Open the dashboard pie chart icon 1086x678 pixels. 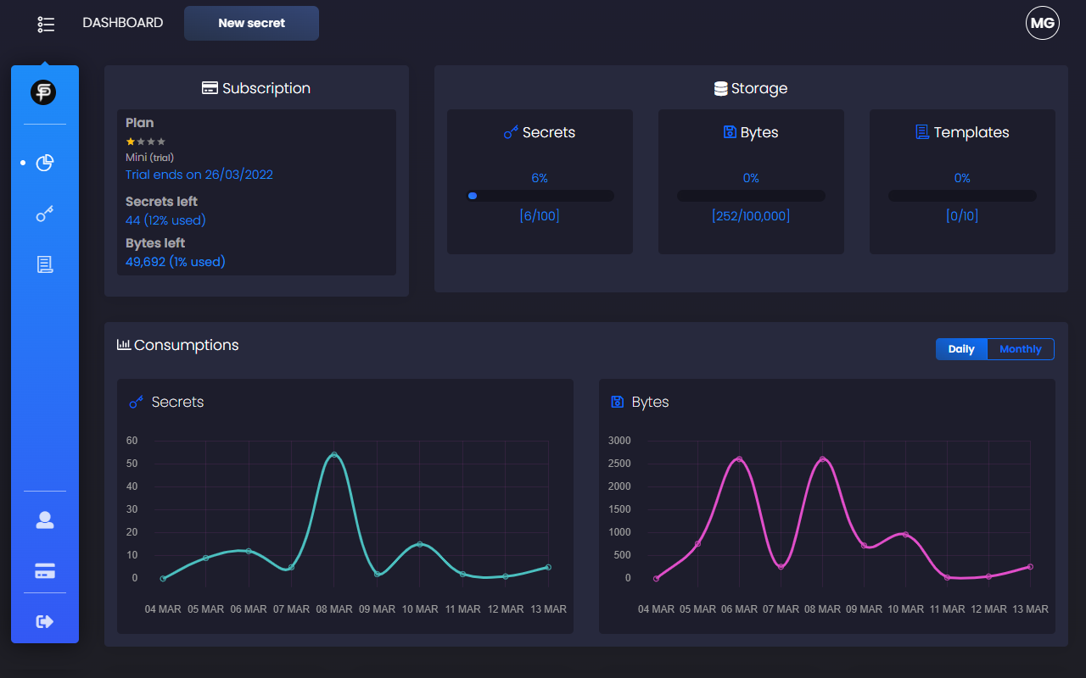45,163
